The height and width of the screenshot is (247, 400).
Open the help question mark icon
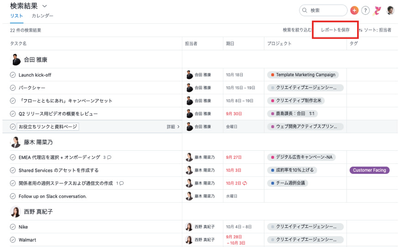click(x=366, y=11)
